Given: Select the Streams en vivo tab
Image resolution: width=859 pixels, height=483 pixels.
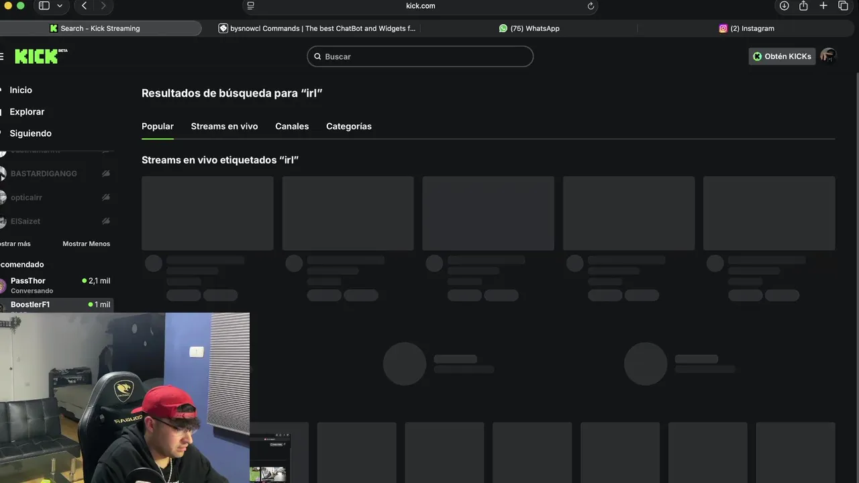Looking at the screenshot, I should point(224,126).
